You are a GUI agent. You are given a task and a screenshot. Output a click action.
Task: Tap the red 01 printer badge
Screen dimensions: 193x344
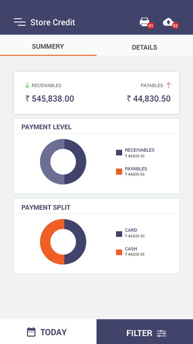point(151,26)
